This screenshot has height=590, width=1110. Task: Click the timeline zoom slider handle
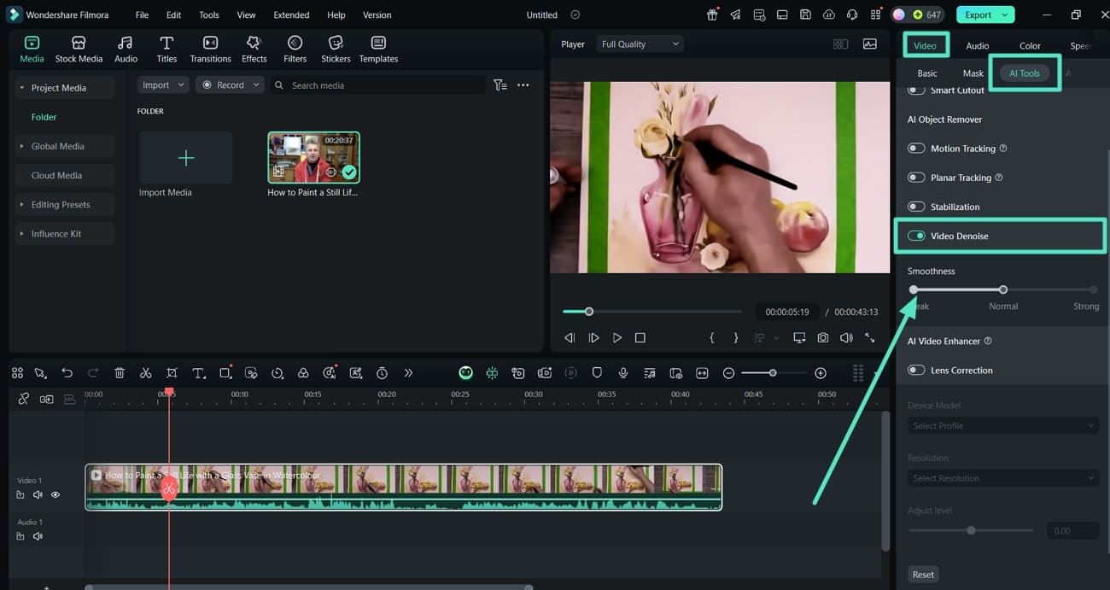tap(773, 373)
